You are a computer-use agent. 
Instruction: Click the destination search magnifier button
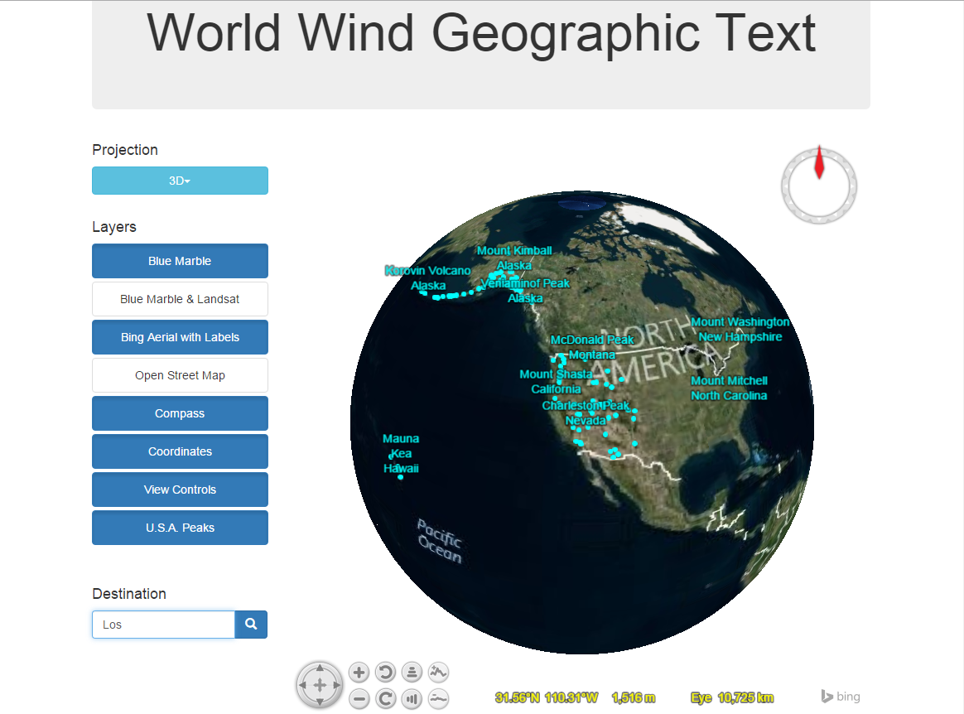click(251, 625)
